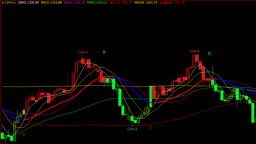Open the N (244) period dropdown chevron

tap(15, 3)
